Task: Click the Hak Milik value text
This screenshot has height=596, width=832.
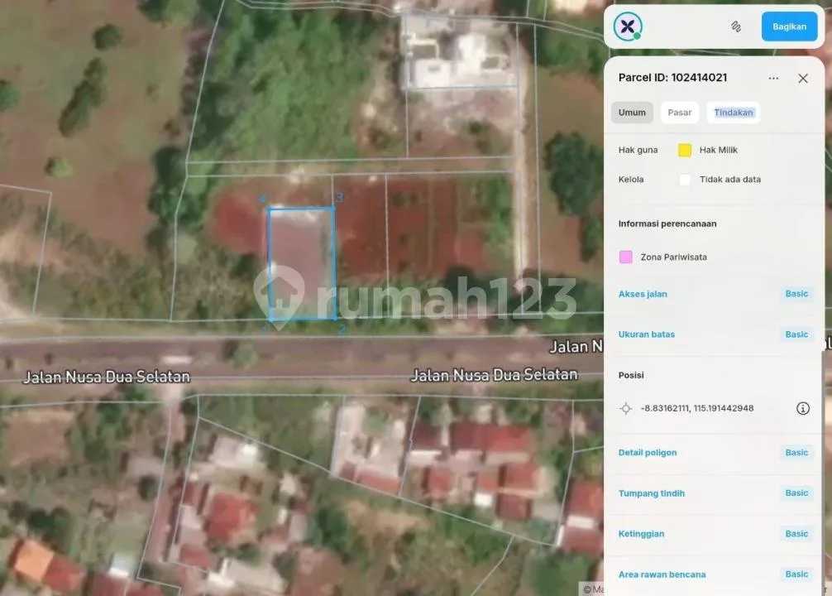Action: pos(718,150)
